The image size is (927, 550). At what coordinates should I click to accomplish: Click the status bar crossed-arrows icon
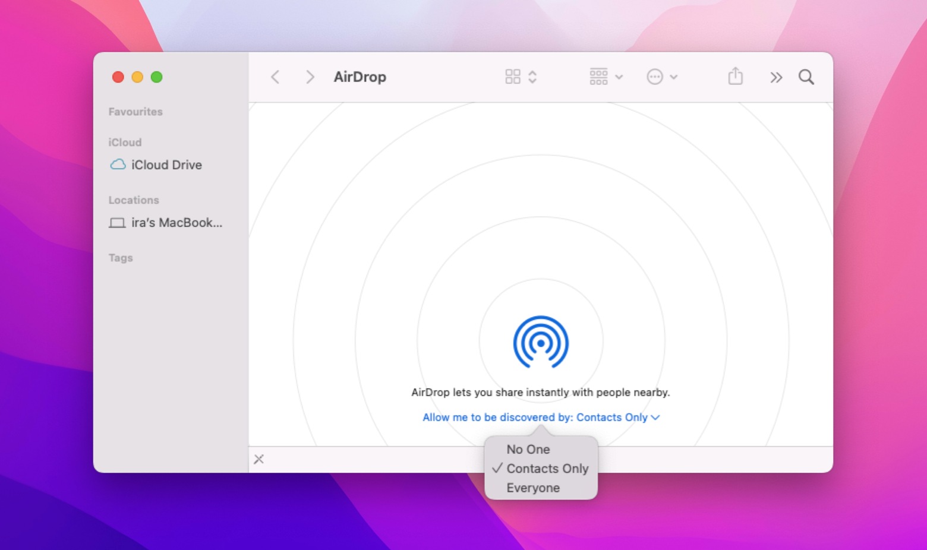[259, 459]
